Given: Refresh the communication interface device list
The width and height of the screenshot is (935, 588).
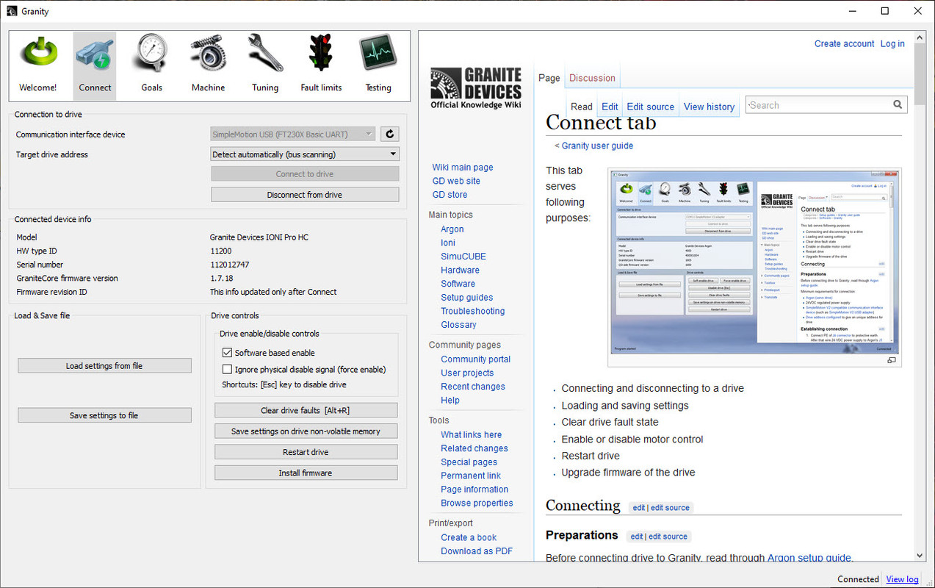Looking at the screenshot, I should 390,134.
